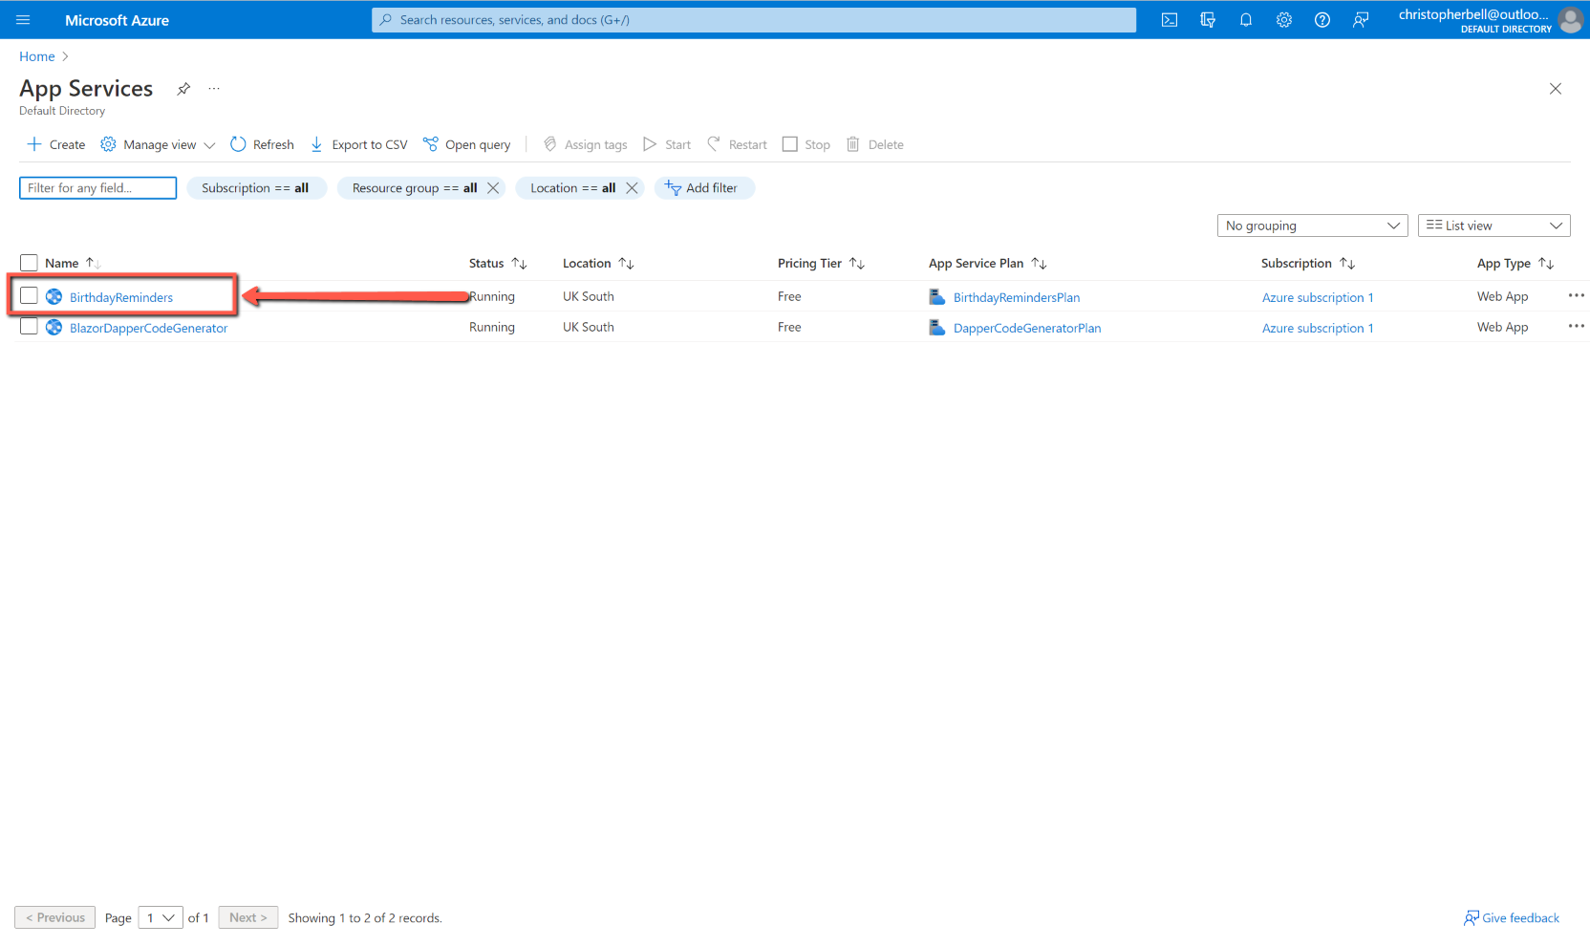Click the account avatar for christopherbell
The width and height of the screenshot is (1590, 946).
[1571, 19]
